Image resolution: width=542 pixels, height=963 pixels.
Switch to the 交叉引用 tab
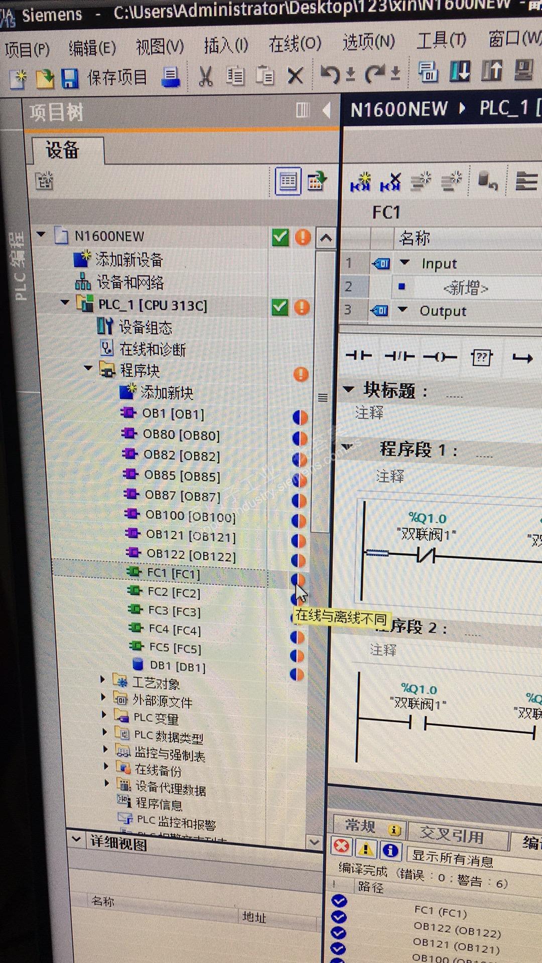point(452,835)
